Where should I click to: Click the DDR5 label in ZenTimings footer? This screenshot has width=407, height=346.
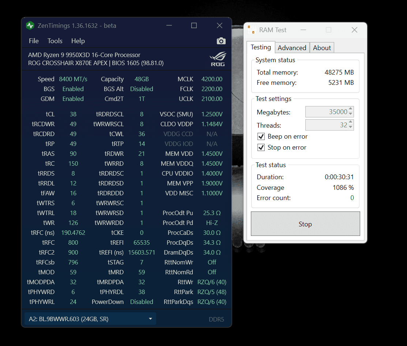pos(216,319)
